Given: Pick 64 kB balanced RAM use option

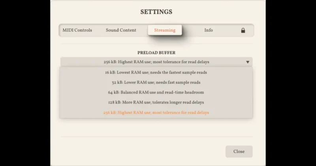Looking at the screenshot, I should 156,92.
